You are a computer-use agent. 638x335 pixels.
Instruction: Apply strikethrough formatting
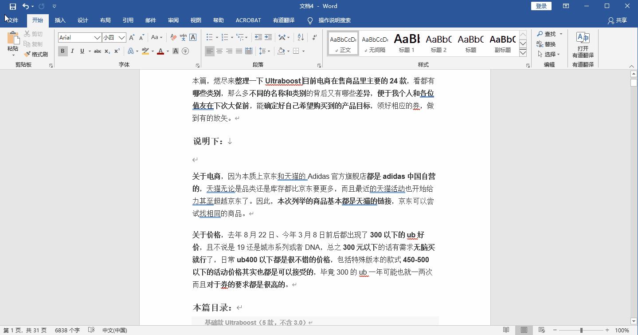point(98,51)
